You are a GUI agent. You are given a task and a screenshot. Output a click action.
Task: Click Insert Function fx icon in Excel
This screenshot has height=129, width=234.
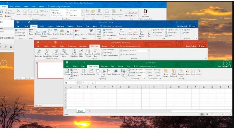[93, 83]
